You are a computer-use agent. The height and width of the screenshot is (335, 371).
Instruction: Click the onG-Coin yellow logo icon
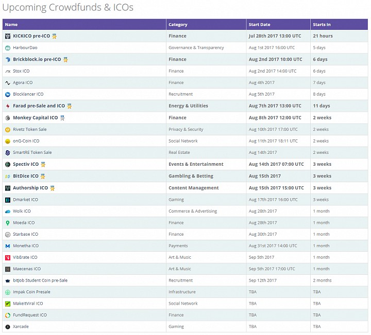click(x=8, y=142)
